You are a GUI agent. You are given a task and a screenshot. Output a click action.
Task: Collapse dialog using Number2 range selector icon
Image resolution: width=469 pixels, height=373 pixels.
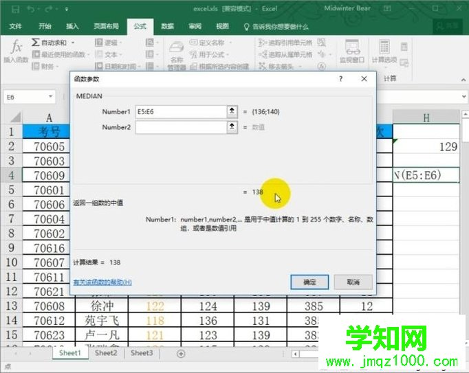pos(232,126)
